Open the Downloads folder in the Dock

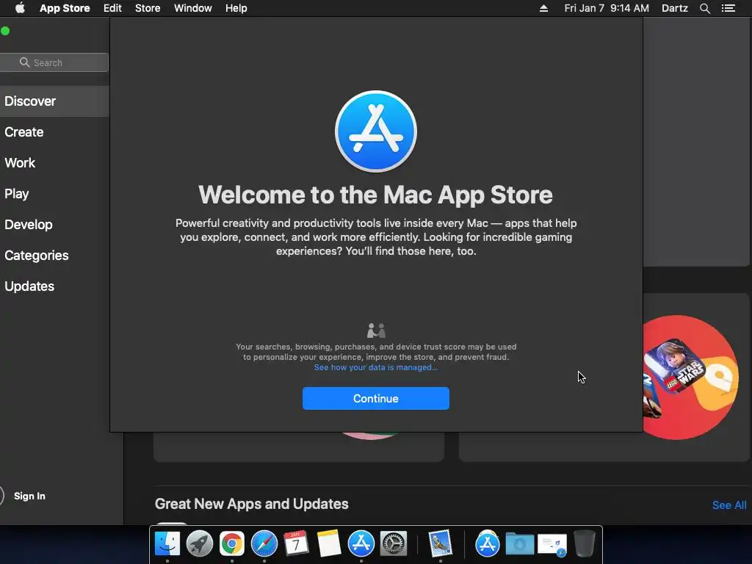click(519, 544)
